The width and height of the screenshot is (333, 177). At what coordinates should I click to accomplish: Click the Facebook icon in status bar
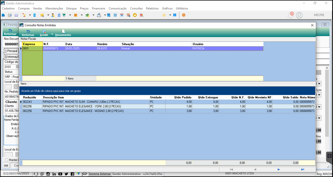pyautogui.click(x=72, y=174)
